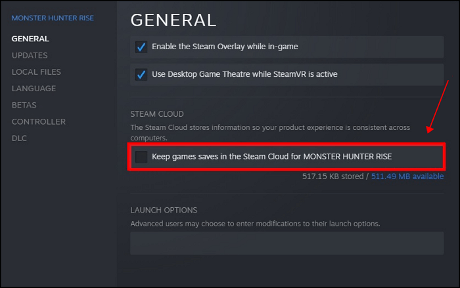Click the '511.49 MB available' link
The height and width of the screenshot is (288, 460).
pyautogui.click(x=407, y=176)
